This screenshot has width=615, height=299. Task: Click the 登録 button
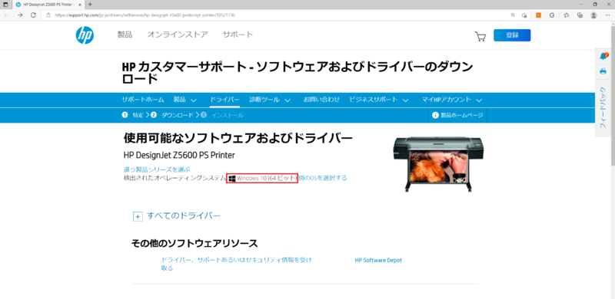coord(512,35)
